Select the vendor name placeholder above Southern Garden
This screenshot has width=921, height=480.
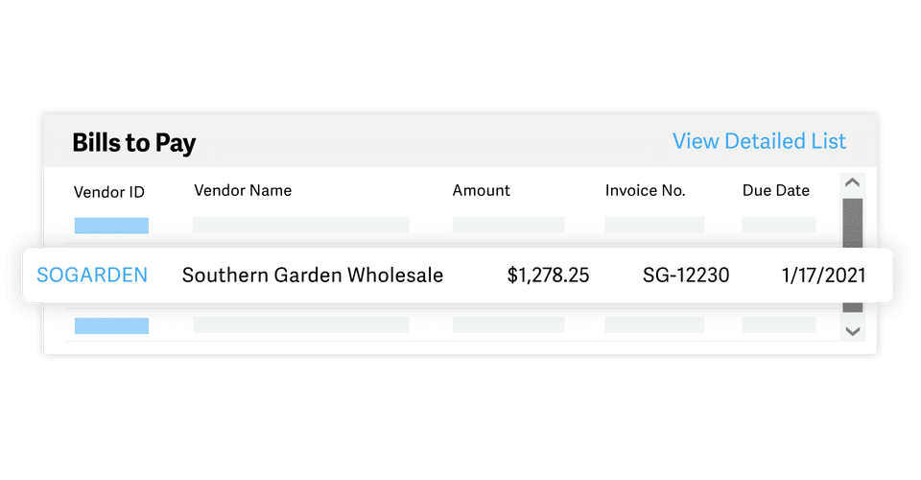click(x=300, y=225)
